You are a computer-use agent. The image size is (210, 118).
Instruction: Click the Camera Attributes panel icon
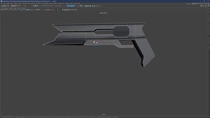(5, 10)
